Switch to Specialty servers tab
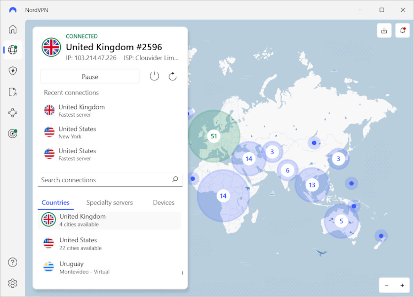 tap(109, 203)
